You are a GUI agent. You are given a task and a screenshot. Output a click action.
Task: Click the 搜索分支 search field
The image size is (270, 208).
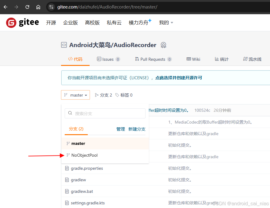pos(105,113)
